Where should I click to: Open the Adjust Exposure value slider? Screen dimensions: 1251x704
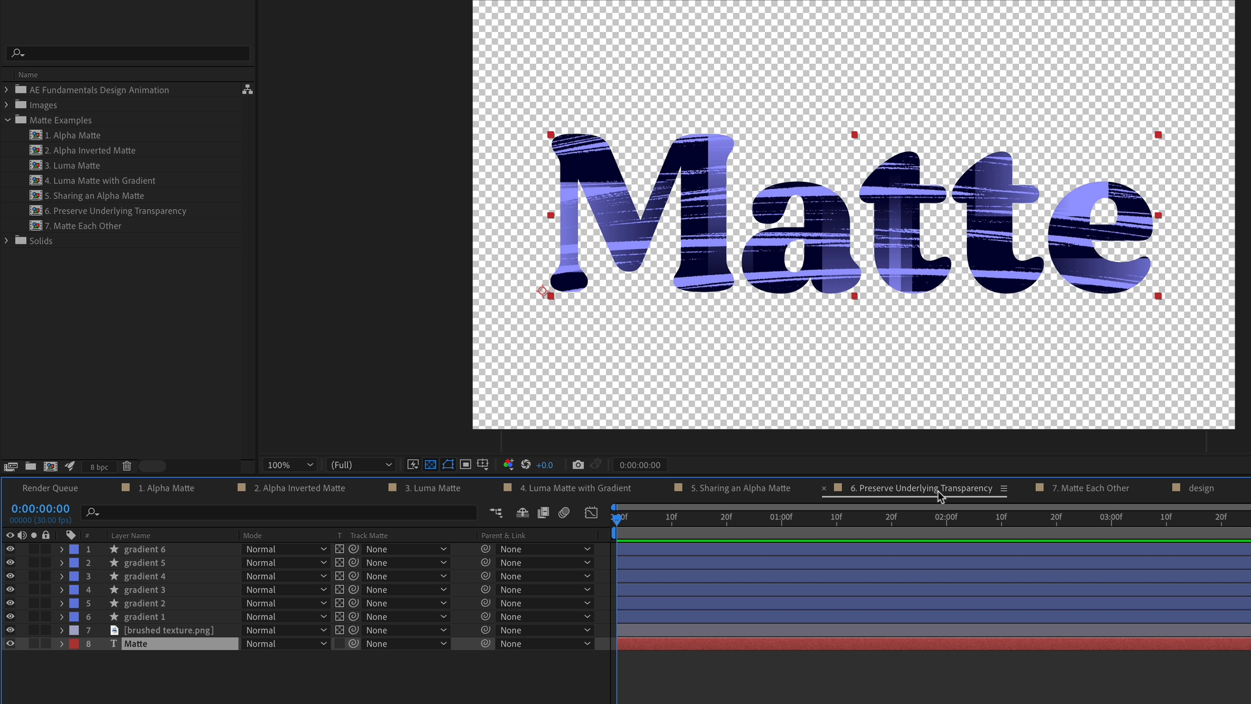pos(545,465)
